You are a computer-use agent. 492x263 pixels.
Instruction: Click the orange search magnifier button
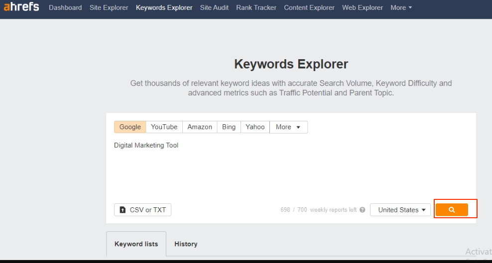click(452, 210)
